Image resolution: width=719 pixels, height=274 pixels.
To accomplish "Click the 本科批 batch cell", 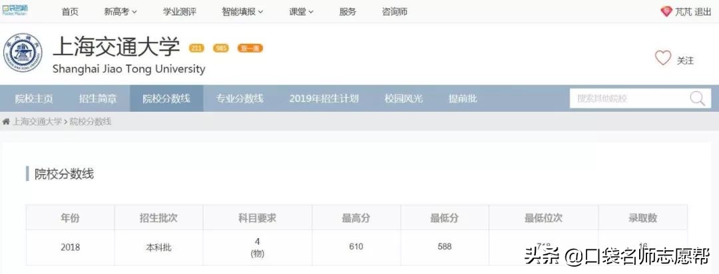I will coord(158,247).
